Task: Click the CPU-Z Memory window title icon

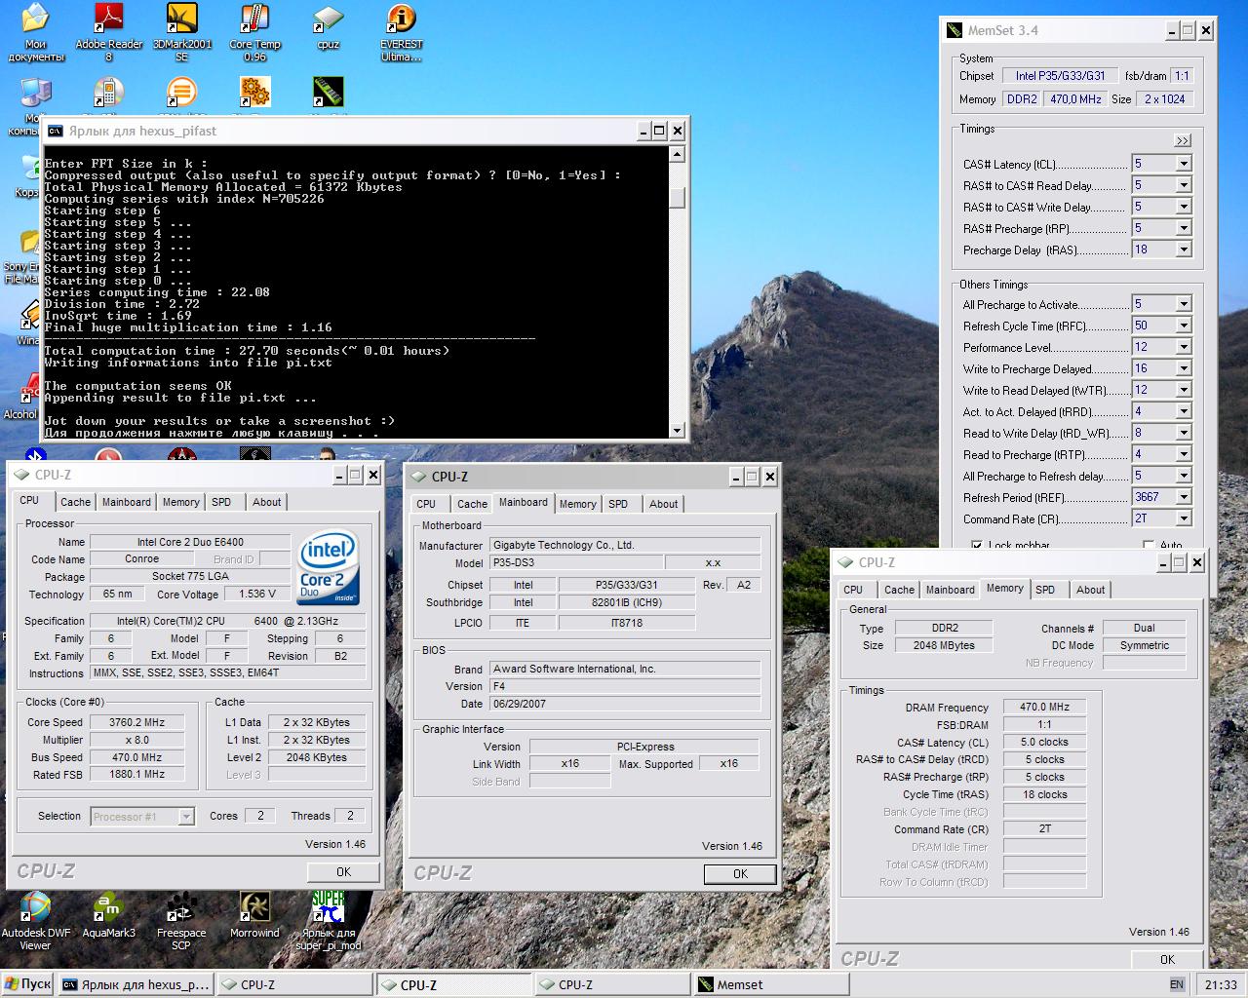Action: [845, 562]
